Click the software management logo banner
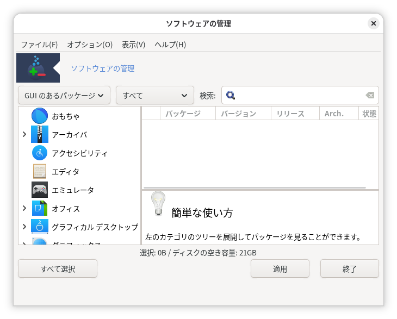The image size is (397, 319). click(38, 68)
